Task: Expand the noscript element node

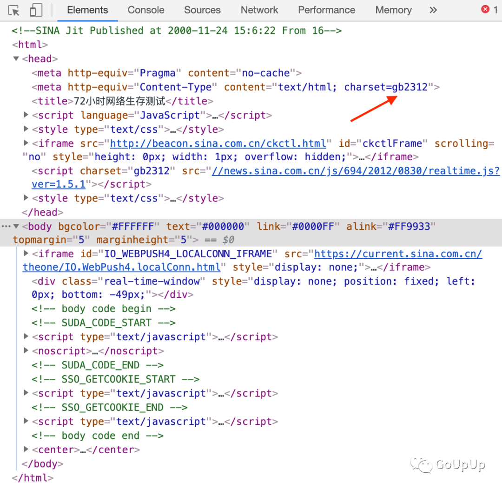Action: 26,351
